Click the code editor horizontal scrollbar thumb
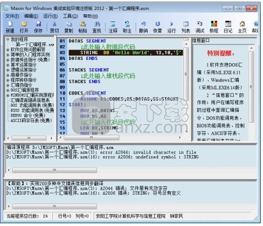 pyautogui.click(x=92, y=137)
